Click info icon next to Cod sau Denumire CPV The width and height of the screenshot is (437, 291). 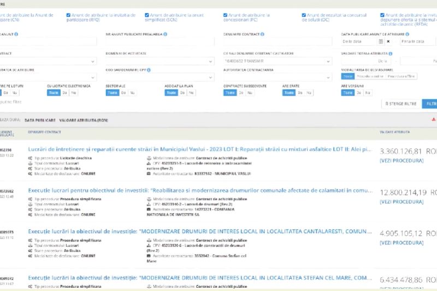tap(149, 70)
